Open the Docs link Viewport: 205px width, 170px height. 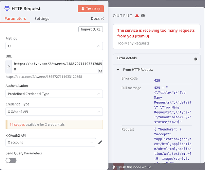point(97,19)
